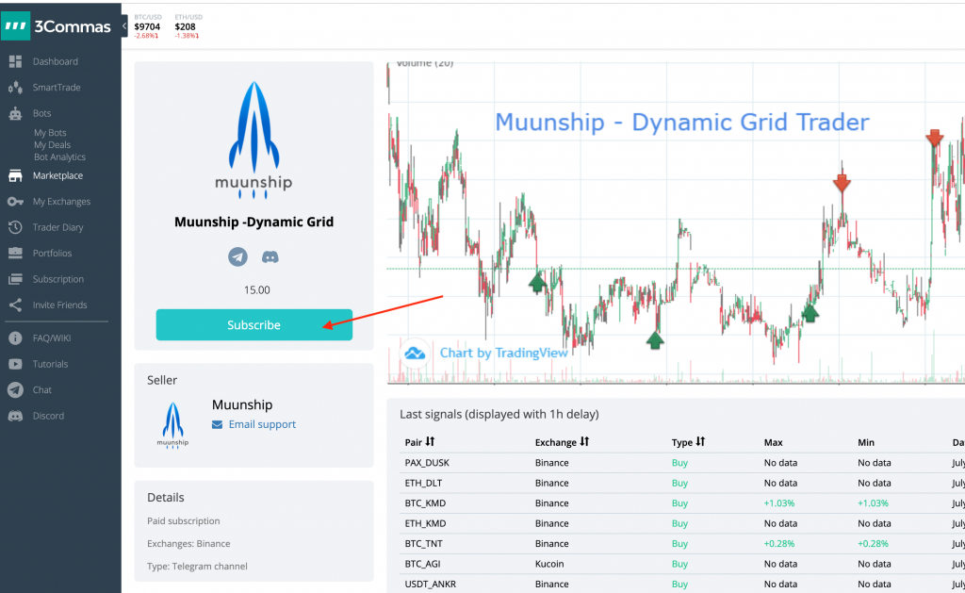965x593 pixels.
Task: Click the Subscription card icon
Action: [x=15, y=279]
